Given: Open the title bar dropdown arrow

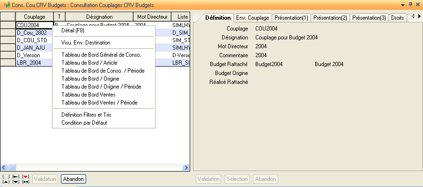Looking at the screenshot, I should pos(403,5).
